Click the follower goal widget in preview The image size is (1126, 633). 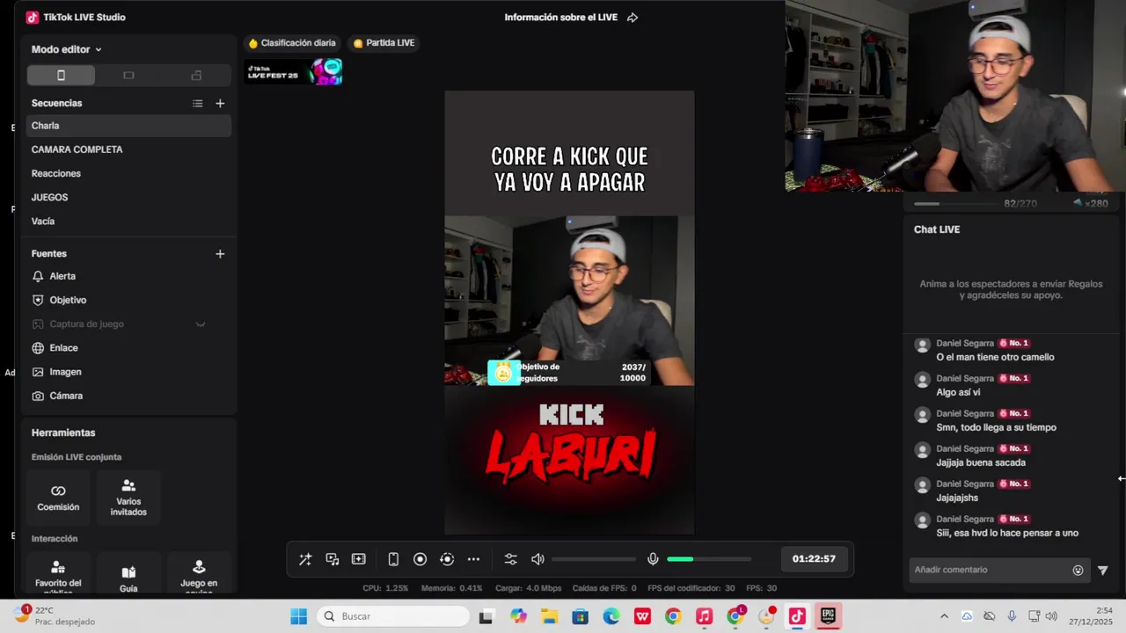[x=569, y=373]
